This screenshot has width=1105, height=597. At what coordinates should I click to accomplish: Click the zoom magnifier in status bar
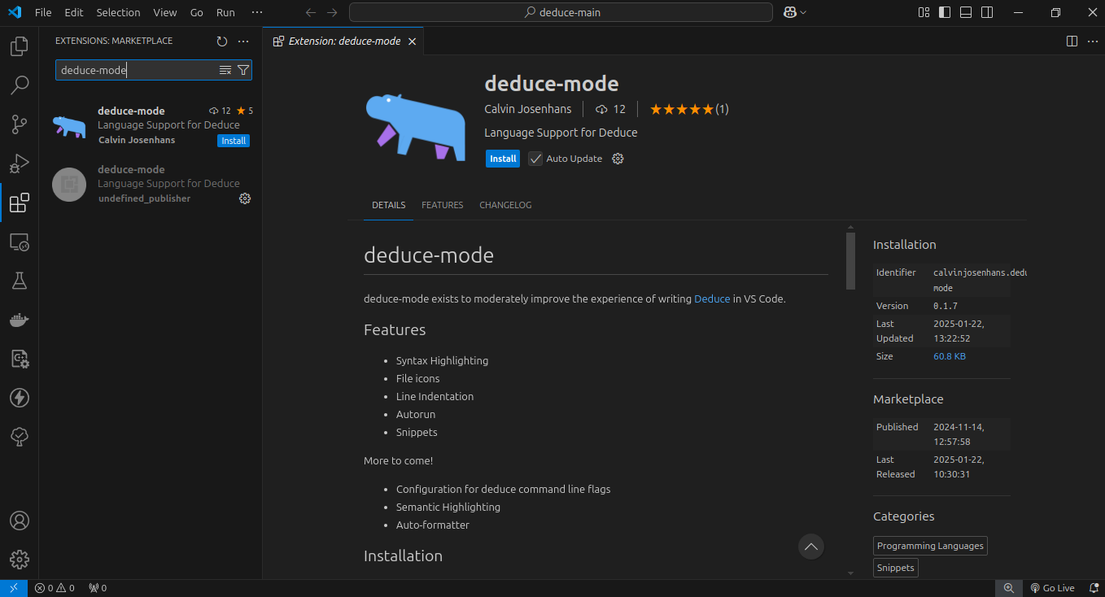[x=1008, y=588]
